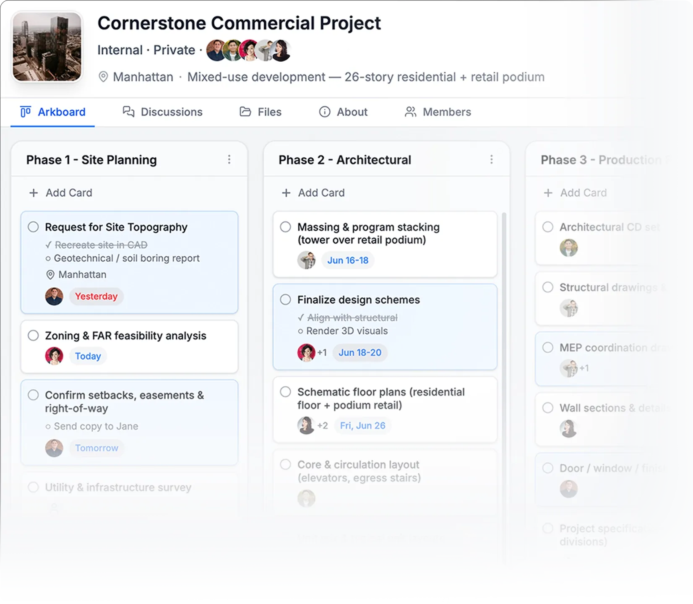Mark Massing & program stacking complete
Viewport: 693px width, 604px height.
point(286,227)
